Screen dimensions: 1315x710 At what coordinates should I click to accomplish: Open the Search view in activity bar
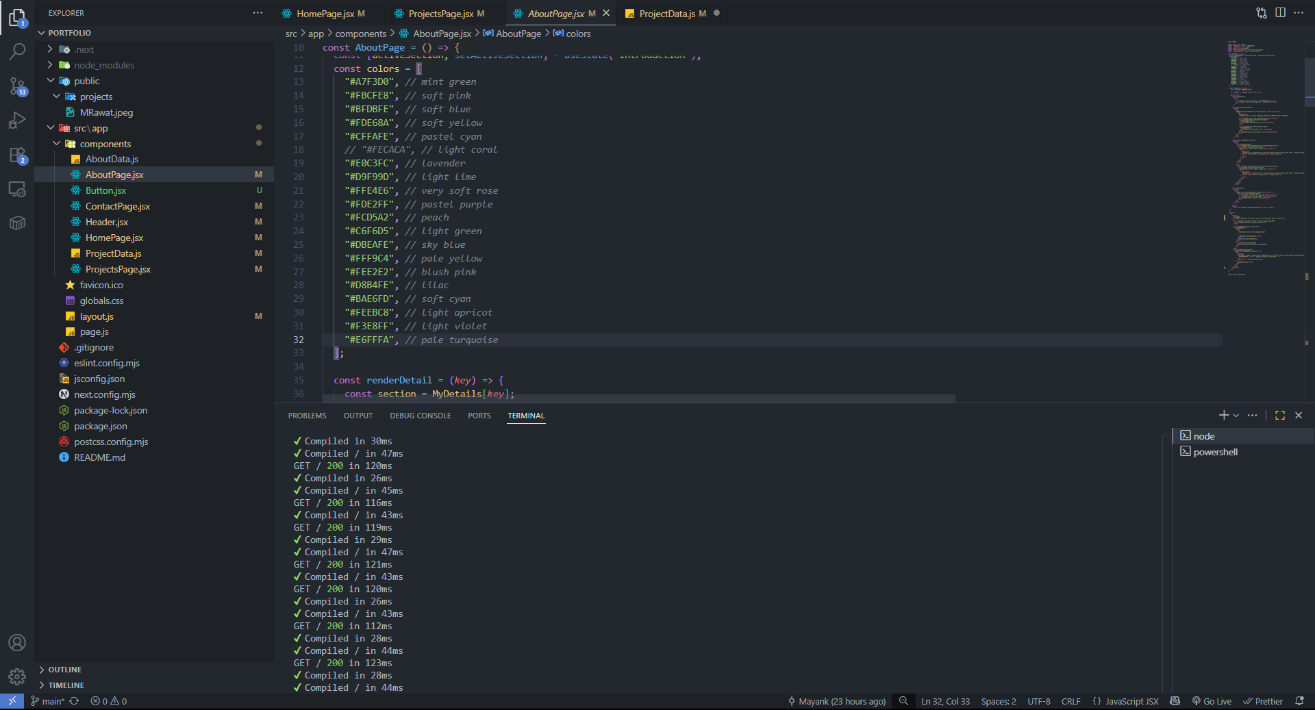click(x=17, y=51)
